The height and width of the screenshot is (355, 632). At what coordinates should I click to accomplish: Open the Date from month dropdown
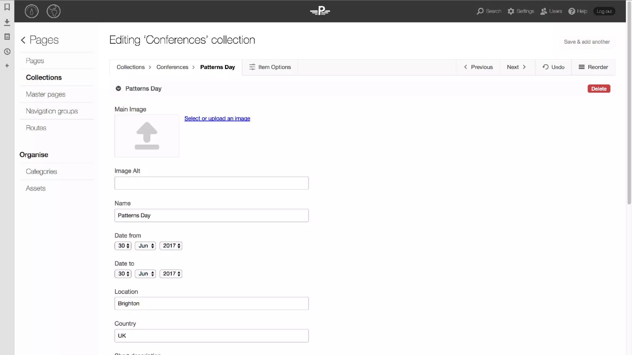[145, 246]
